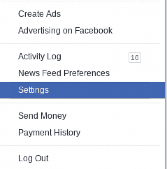Click the Advertising on Facebook link

pyautogui.click(x=65, y=30)
